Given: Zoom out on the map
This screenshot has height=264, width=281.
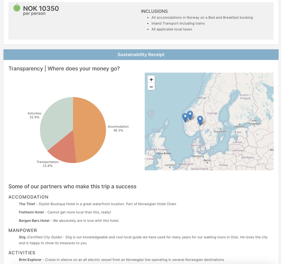Looking at the screenshot, I should [151, 87].
